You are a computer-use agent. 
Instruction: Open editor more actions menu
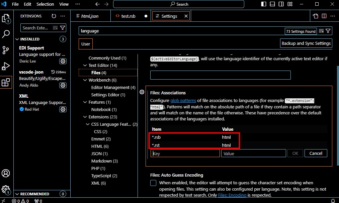(333, 16)
